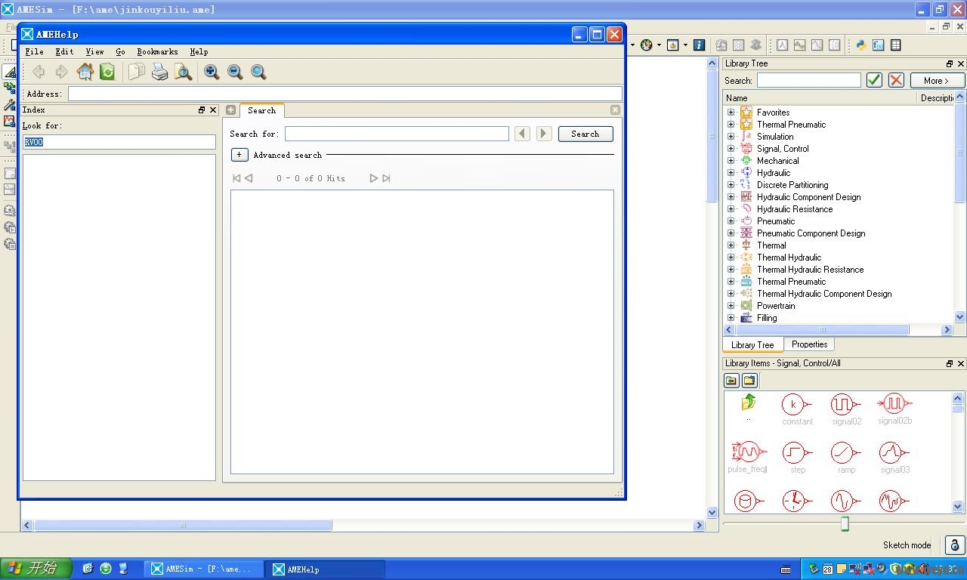Zoom in on the AMEHelp page
The image size is (967, 580).
pyautogui.click(x=212, y=72)
